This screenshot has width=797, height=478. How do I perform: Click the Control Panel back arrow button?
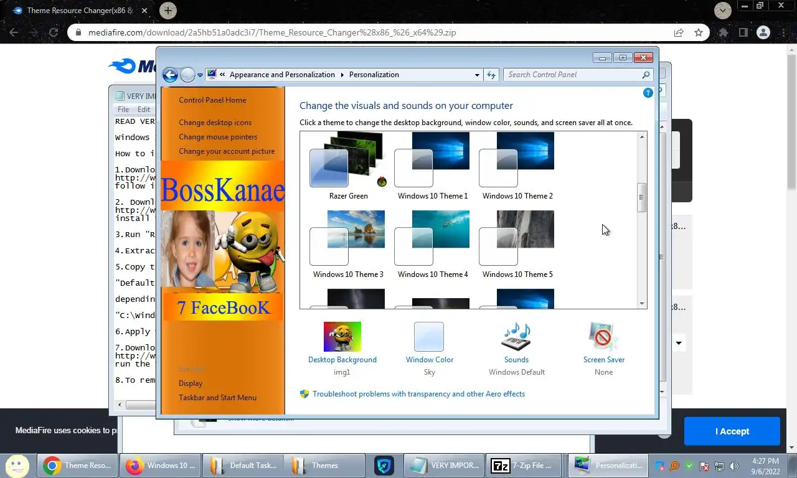pos(170,75)
